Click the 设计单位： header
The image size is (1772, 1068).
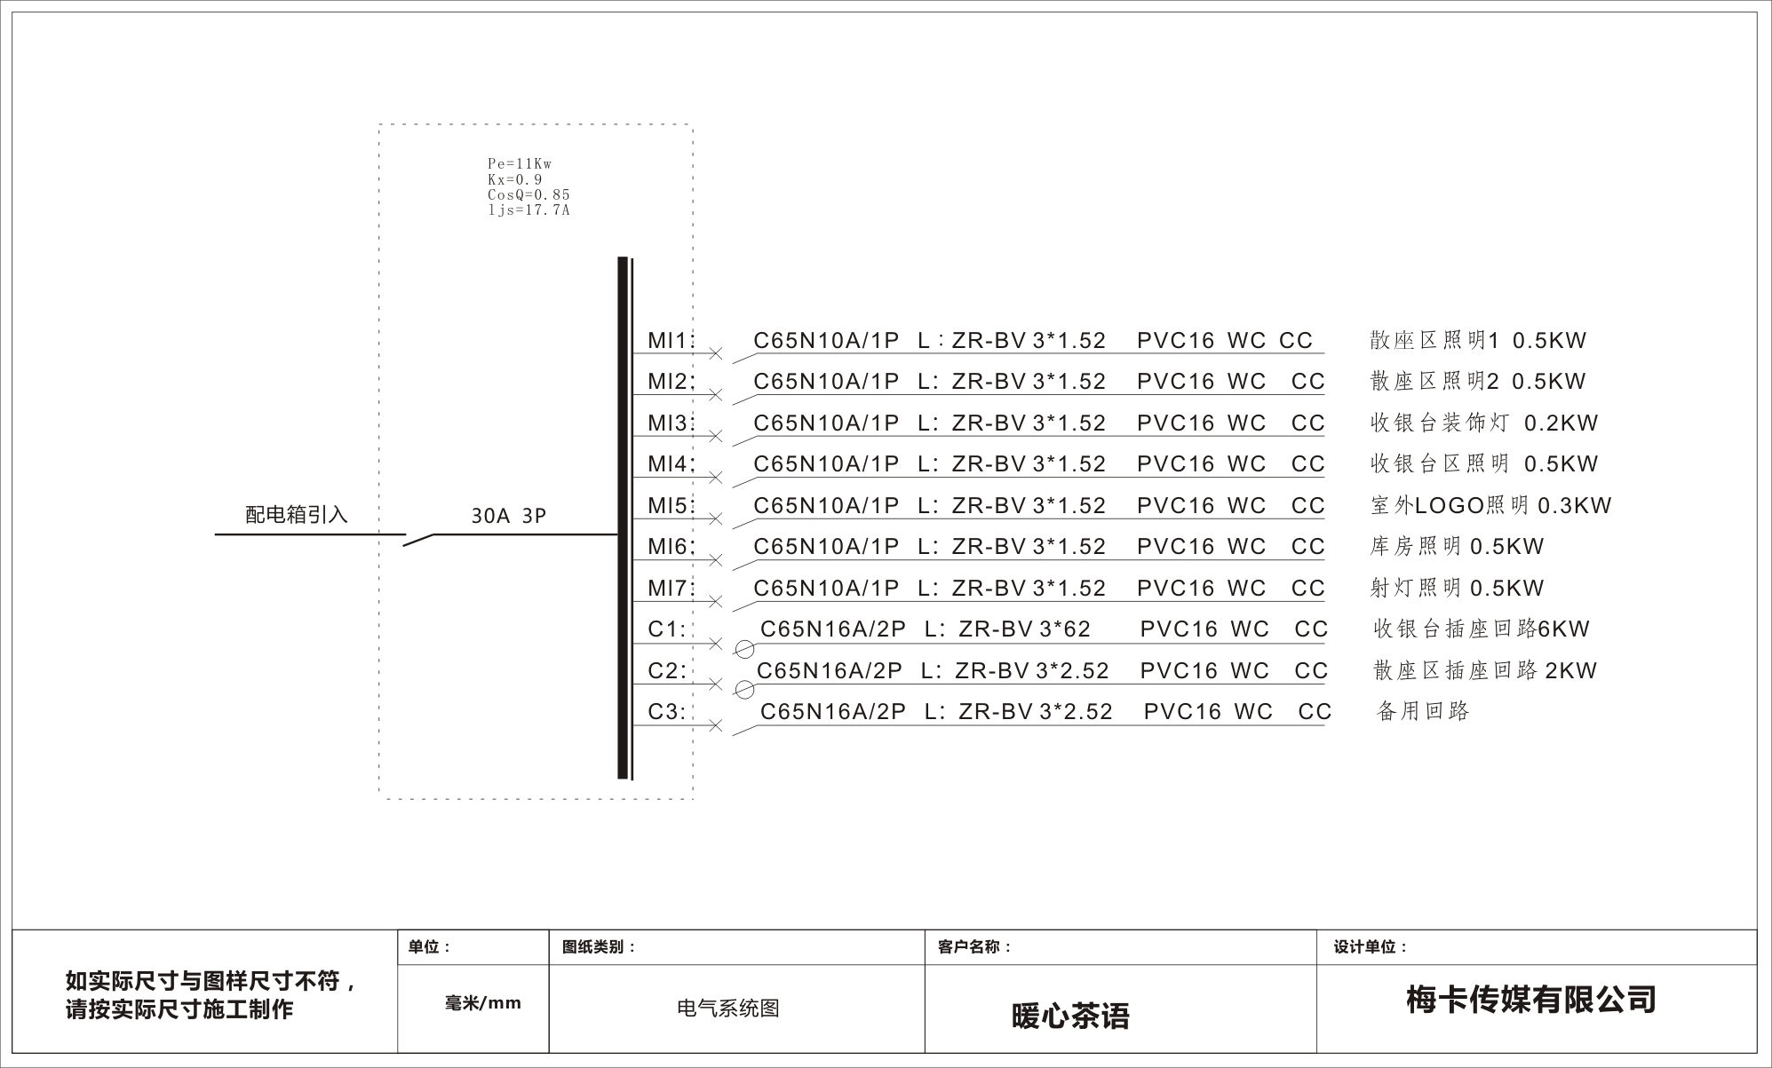[x=1371, y=947]
